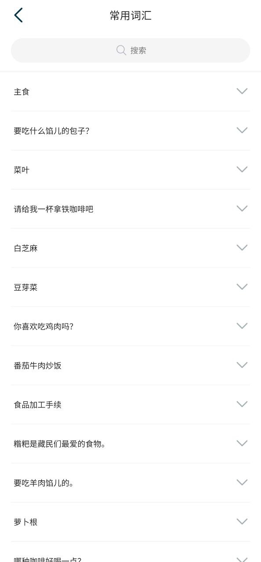Expand the 主食 entry chevron
The height and width of the screenshot is (562, 261).
pos(242,91)
